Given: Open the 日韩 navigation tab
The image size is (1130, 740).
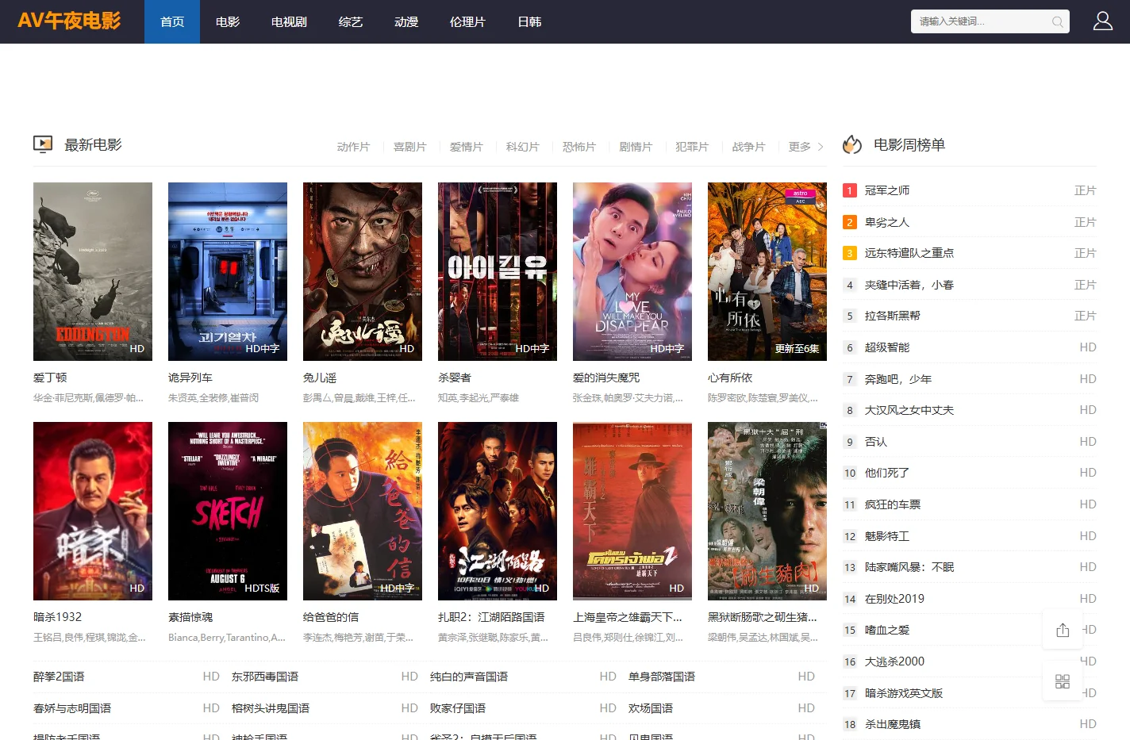Looking at the screenshot, I should pos(529,21).
